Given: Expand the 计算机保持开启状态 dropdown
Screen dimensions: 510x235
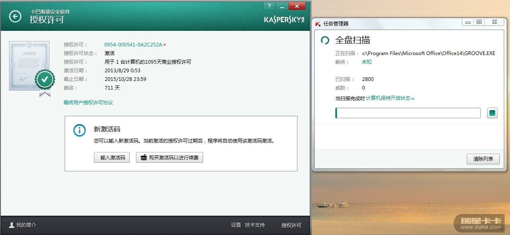Looking at the screenshot, I should click(390, 98).
